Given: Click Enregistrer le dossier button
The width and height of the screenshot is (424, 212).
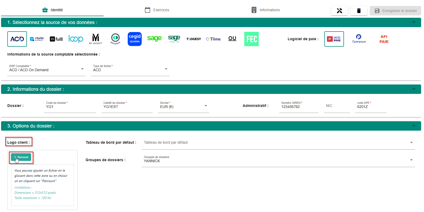Looking at the screenshot, I should (x=395, y=11).
